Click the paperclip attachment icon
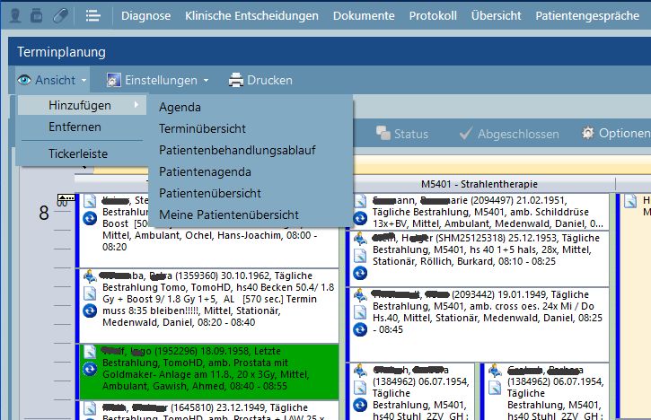Image resolution: width=651 pixels, height=420 pixels. coord(60,15)
